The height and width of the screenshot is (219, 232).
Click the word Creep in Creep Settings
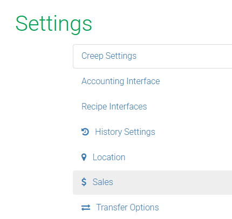[x=92, y=56]
